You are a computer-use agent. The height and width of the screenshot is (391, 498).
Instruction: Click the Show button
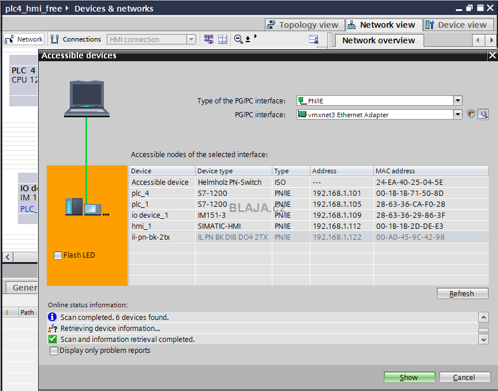pyautogui.click(x=409, y=377)
